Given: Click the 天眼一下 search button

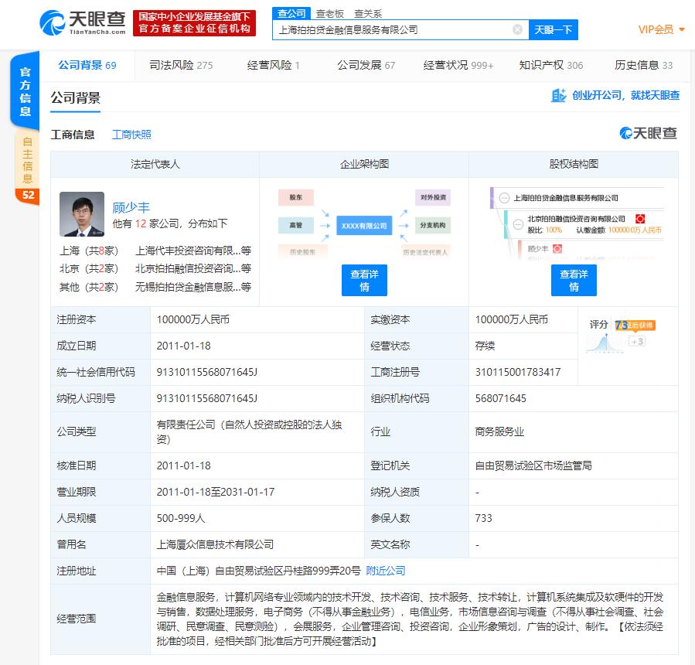Looking at the screenshot, I should pos(554,29).
